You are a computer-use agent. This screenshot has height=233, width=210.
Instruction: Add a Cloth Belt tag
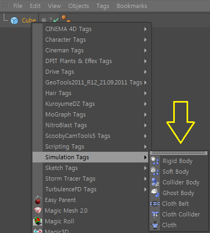pyautogui.click(x=179, y=204)
